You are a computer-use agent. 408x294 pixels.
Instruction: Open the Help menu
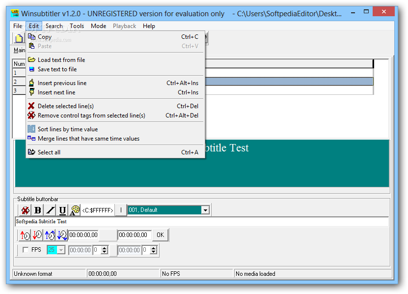(x=149, y=26)
